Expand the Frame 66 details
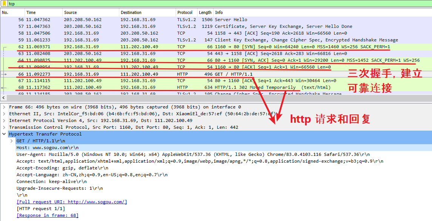Screen dimensions: 432x221 tap(4, 107)
